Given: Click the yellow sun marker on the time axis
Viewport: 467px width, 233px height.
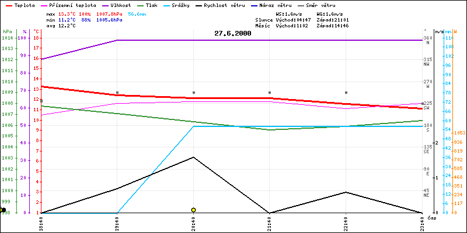Looking at the screenshot, I should 193,210.
